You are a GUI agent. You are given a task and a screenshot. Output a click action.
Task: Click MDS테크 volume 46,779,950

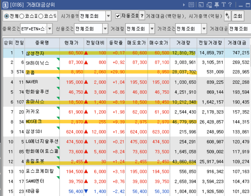point(184,122)
